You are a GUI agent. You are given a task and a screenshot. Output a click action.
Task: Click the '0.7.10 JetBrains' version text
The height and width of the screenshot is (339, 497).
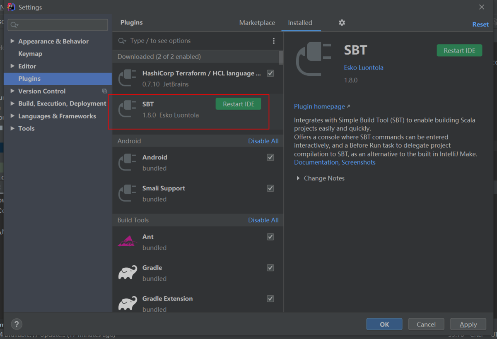[166, 84]
